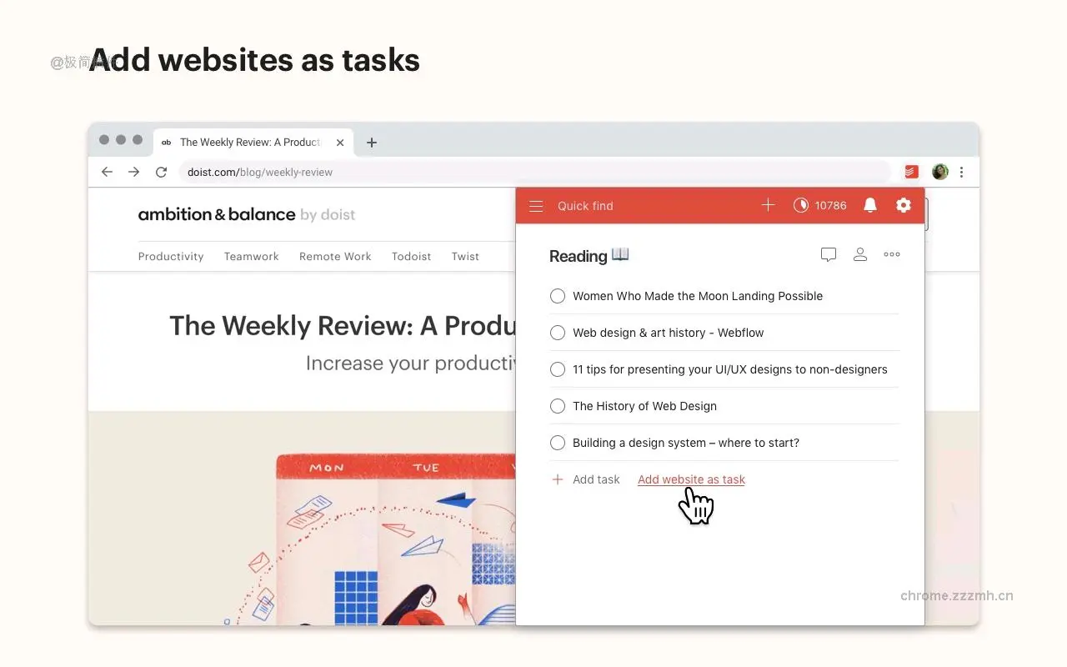Check off 'Web design & art history - Webflow'

point(558,333)
